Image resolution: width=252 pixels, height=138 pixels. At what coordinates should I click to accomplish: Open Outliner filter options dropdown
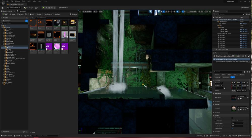pos(215,14)
